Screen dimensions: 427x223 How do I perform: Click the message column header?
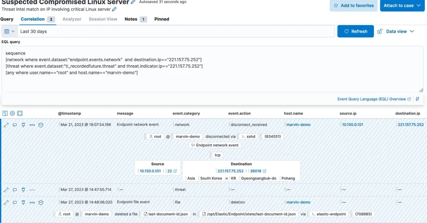point(125,113)
